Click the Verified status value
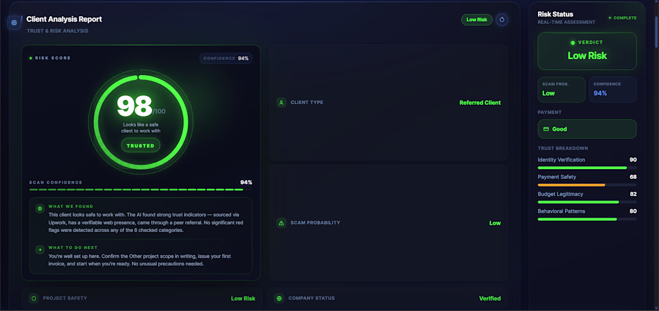 (490, 298)
